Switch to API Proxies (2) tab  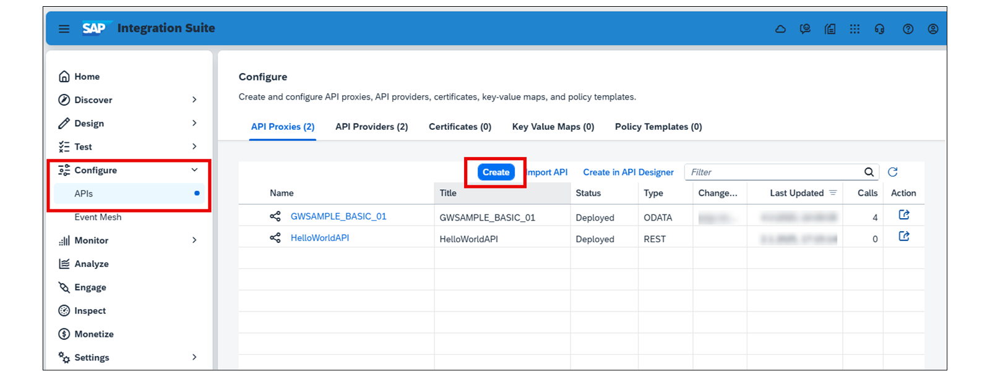click(x=283, y=127)
